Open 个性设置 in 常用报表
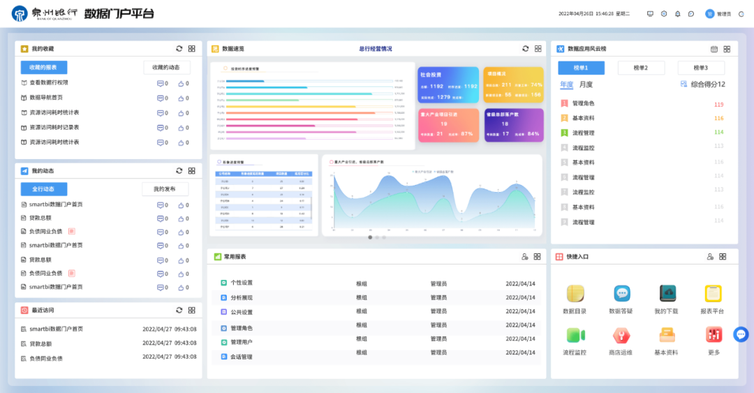754x393 pixels. (x=242, y=283)
